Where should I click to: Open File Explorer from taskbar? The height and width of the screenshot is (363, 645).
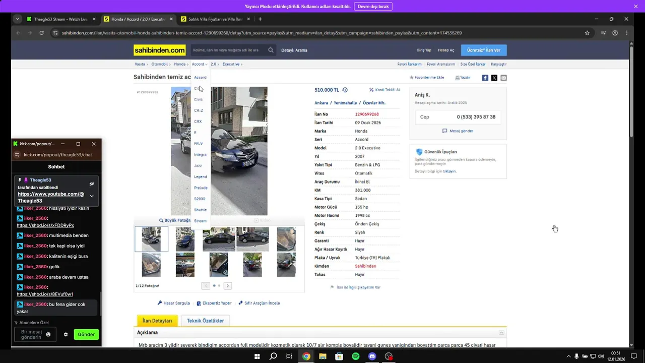(x=322, y=356)
